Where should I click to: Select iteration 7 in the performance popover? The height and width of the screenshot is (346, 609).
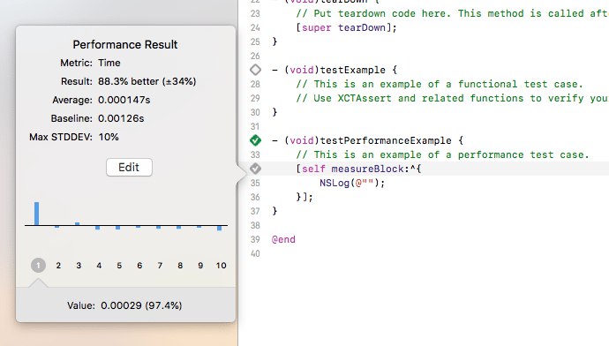tap(160, 265)
